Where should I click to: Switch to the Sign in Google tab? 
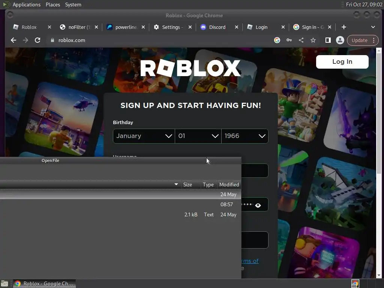coord(312,27)
